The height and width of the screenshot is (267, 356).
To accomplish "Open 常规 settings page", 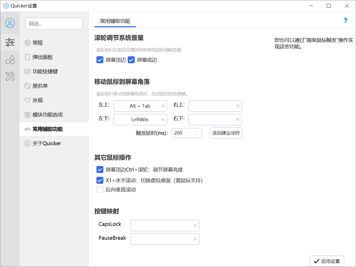I will pyautogui.click(x=54, y=43).
